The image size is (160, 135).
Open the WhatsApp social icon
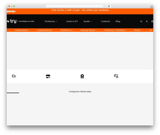click(8, 11)
